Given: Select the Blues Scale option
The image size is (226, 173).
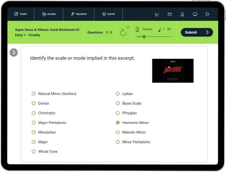Looking at the screenshot, I should 118,103.
